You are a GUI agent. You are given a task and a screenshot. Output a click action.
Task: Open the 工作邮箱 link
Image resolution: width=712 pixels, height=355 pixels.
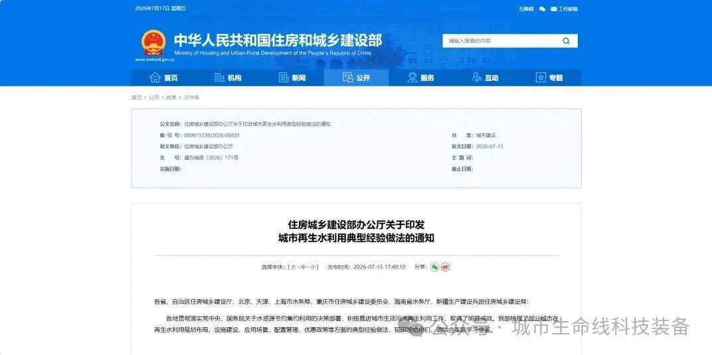[x=568, y=9]
